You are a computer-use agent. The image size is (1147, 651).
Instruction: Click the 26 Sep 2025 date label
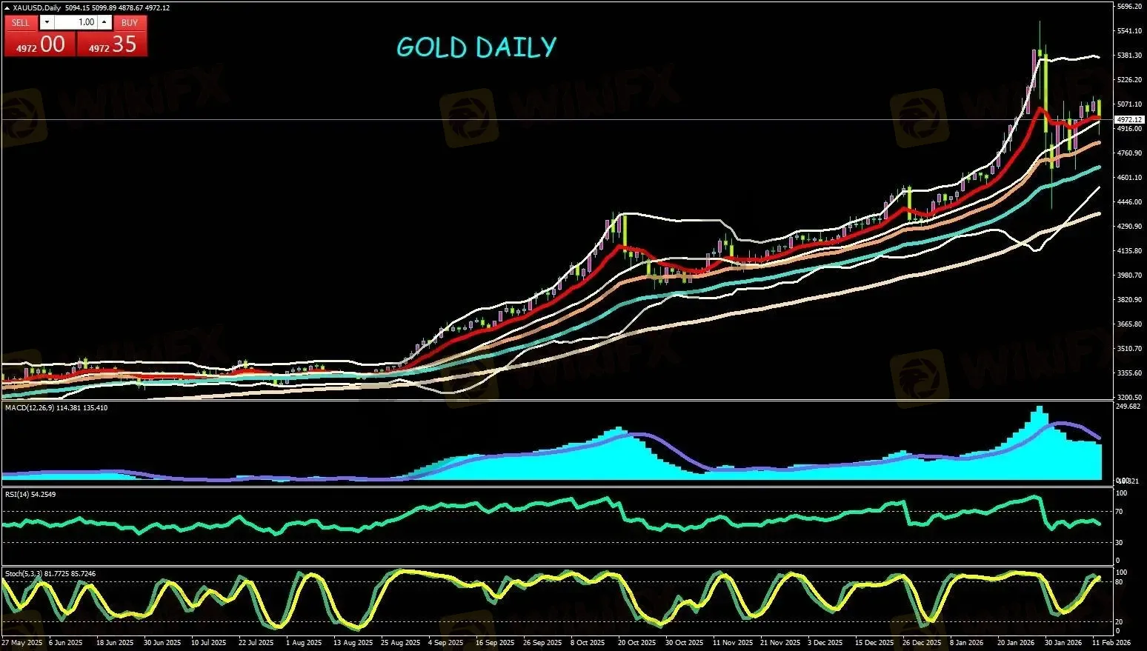tap(542, 643)
